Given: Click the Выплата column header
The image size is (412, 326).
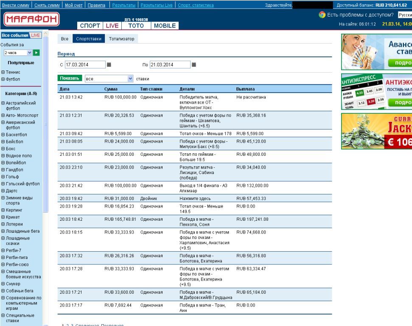Looking at the screenshot, I should click(245, 89).
